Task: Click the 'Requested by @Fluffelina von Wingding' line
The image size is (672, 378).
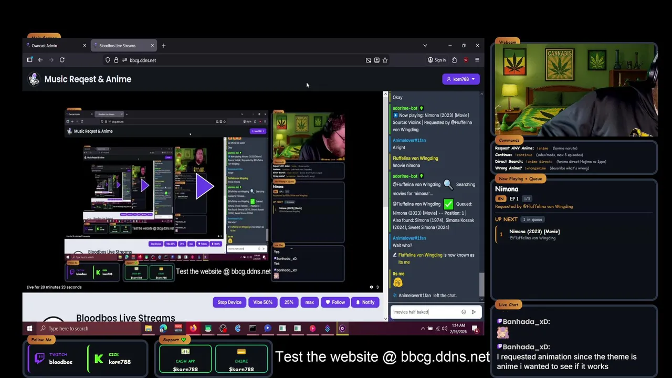Action: click(x=534, y=206)
